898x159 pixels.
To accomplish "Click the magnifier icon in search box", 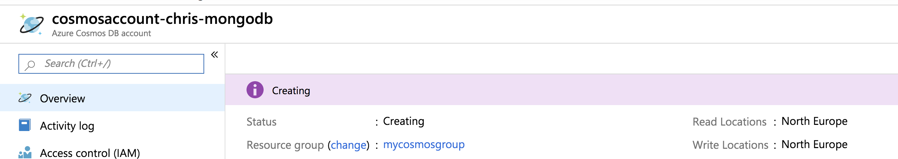I will coord(30,64).
